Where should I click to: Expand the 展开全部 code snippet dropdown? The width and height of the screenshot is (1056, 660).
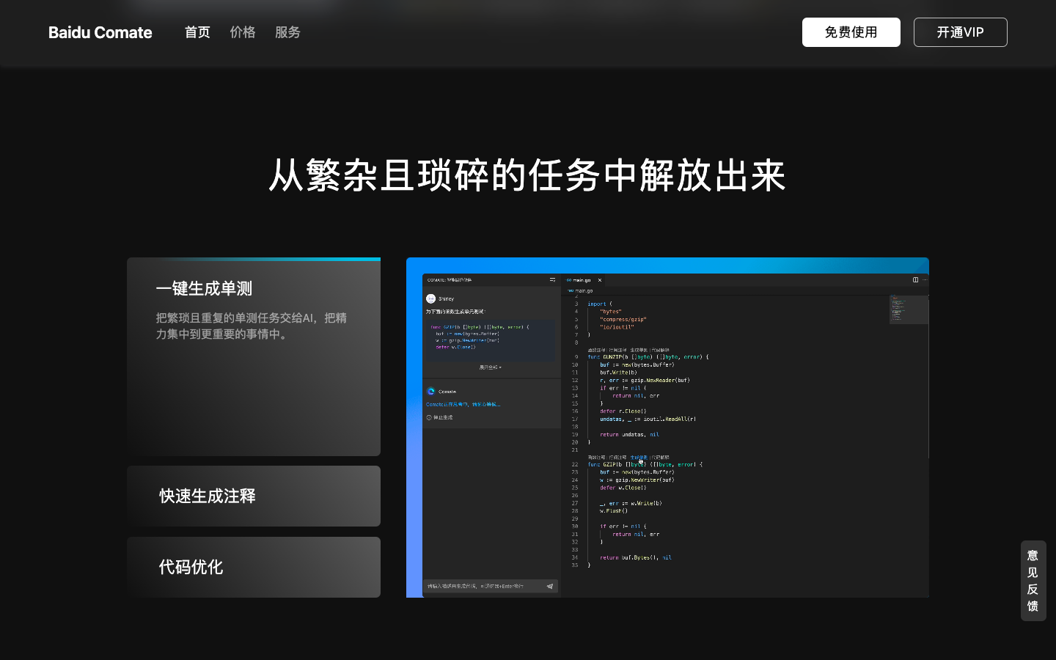(x=491, y=367)
